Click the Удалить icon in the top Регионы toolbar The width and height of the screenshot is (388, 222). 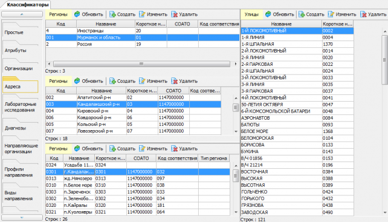pyautogui.click(x=175, y=14)
